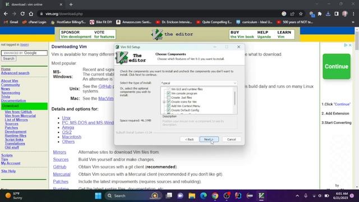359x202 pixels.
Task: Uncheck Create Default Config component
Action: (x=168, y=110)
